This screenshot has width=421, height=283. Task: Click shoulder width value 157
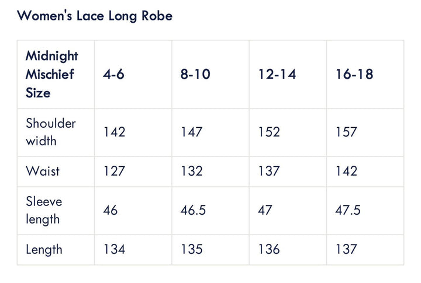(x=346, y=132)
